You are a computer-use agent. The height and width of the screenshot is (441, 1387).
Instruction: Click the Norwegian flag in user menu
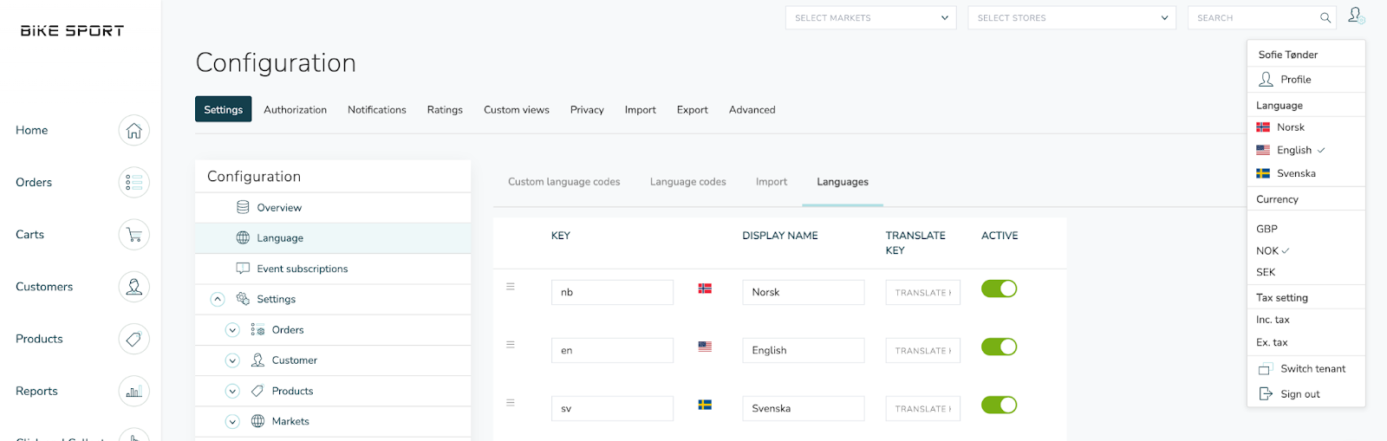point(1263,127)
